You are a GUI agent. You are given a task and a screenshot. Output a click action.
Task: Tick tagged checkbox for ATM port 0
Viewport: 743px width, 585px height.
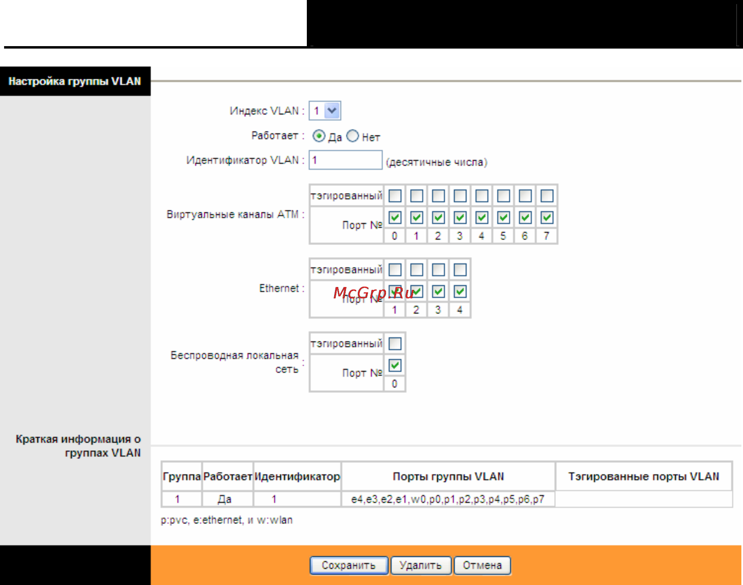395,196
